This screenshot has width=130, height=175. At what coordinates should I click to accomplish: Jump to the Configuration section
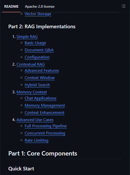[37, 57]
